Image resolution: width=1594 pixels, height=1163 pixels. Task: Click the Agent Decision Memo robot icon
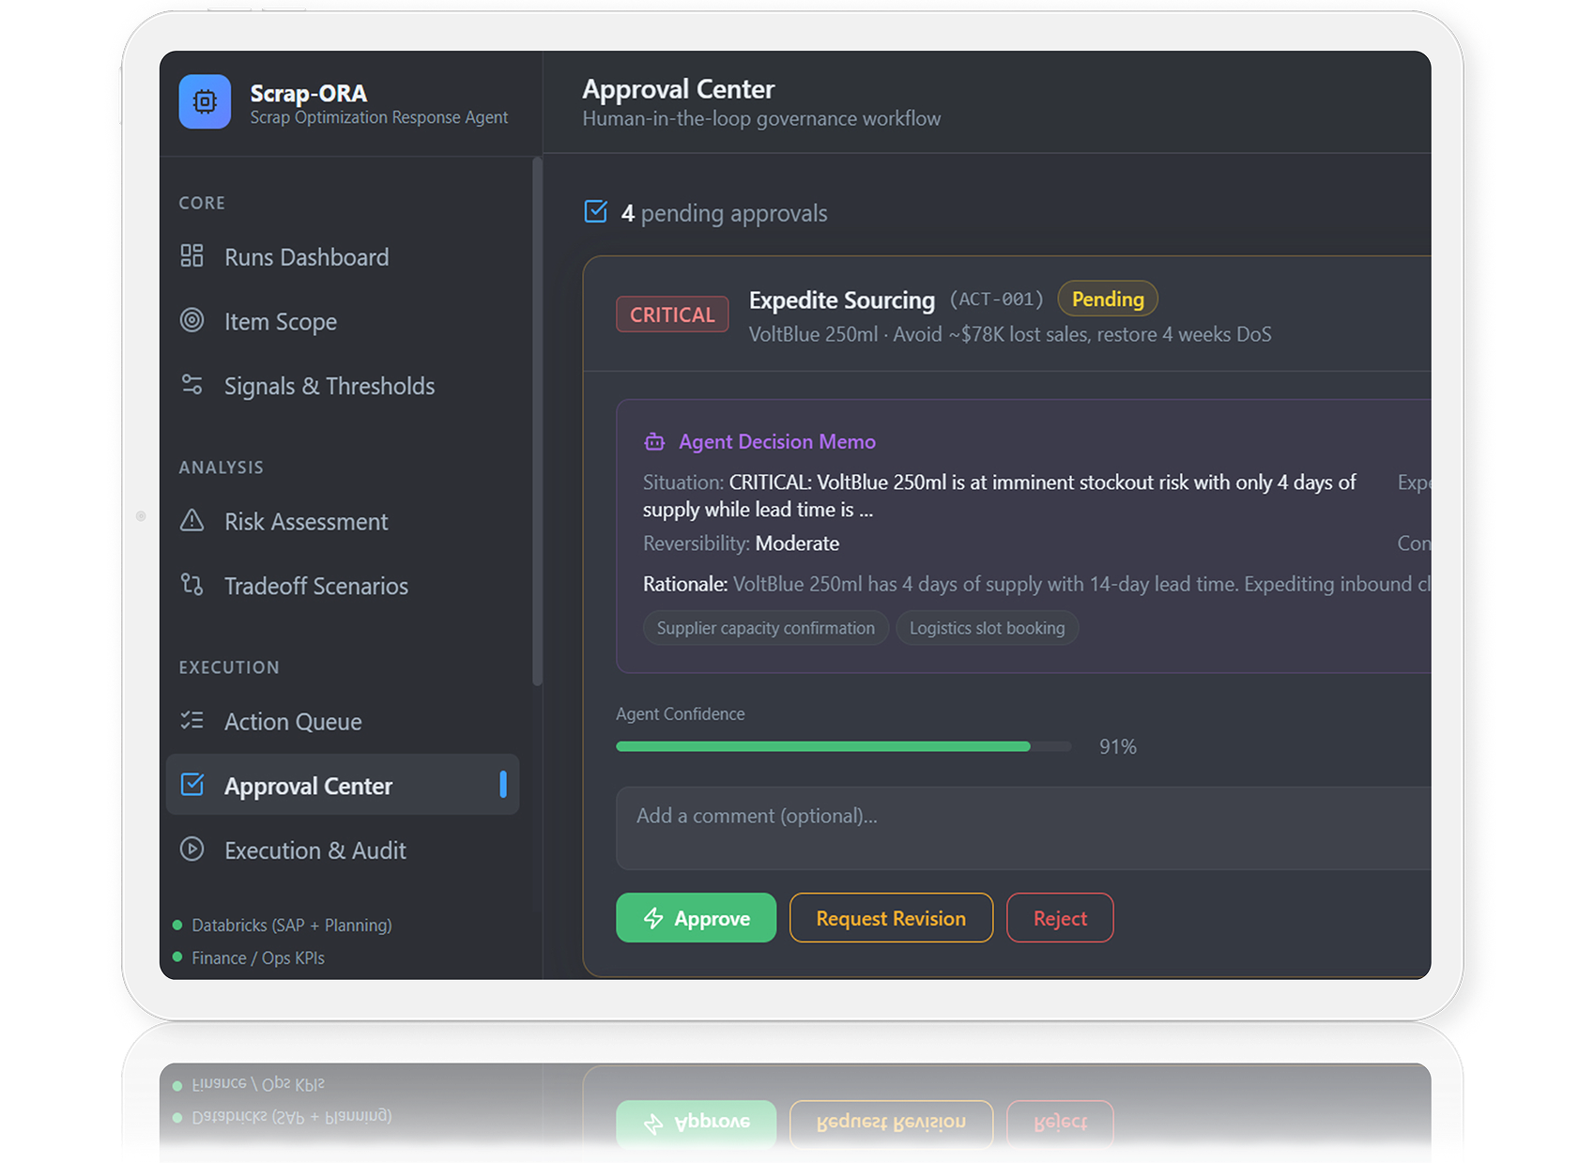pyautogui.click(x=654, y=441)
